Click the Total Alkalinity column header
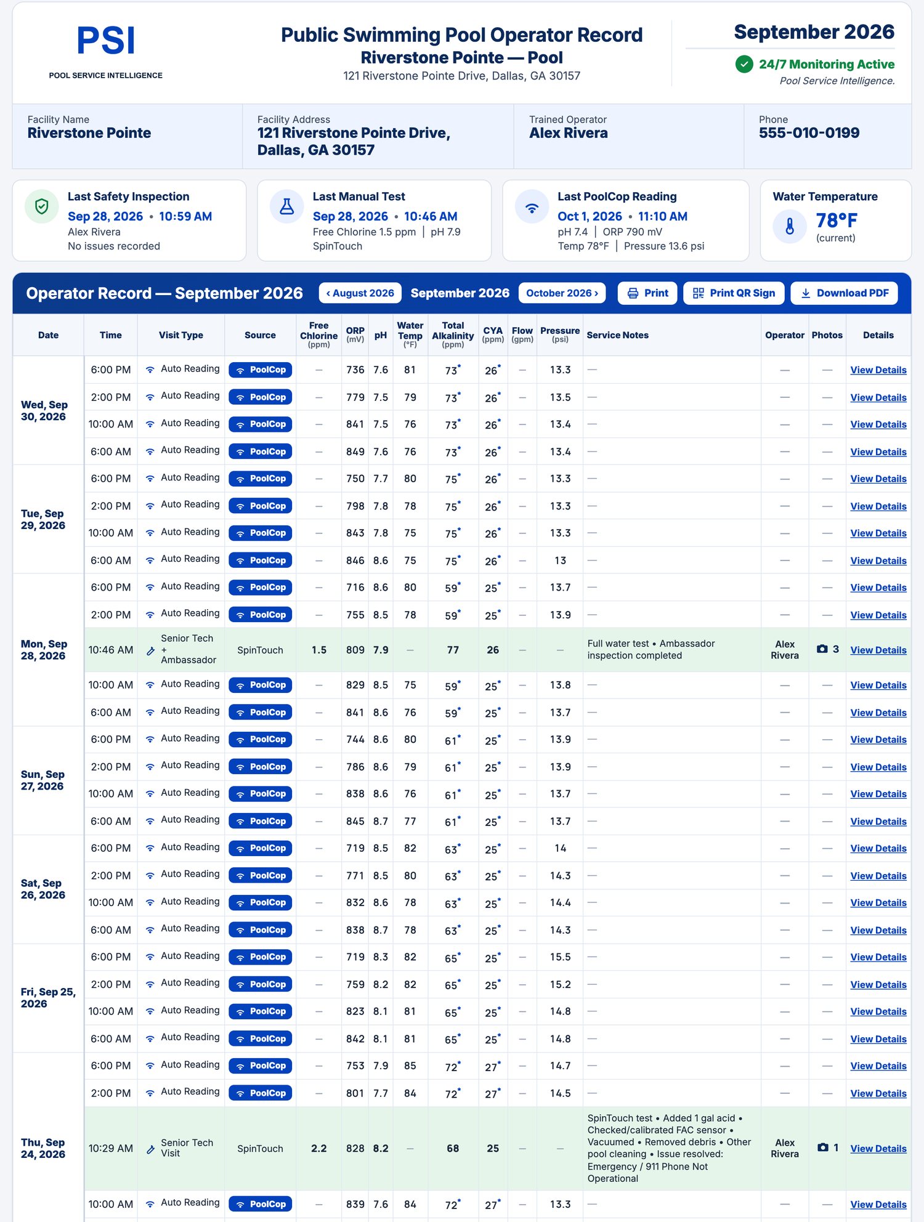This screenshot has width=924, height=1222. click(453, 334)
